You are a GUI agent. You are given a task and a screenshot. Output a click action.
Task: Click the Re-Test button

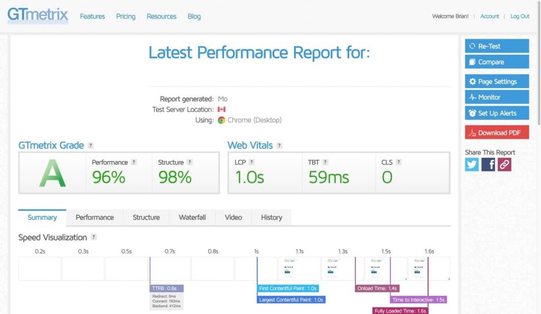497,46
